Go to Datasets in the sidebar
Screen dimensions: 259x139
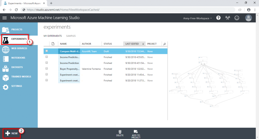17,67
